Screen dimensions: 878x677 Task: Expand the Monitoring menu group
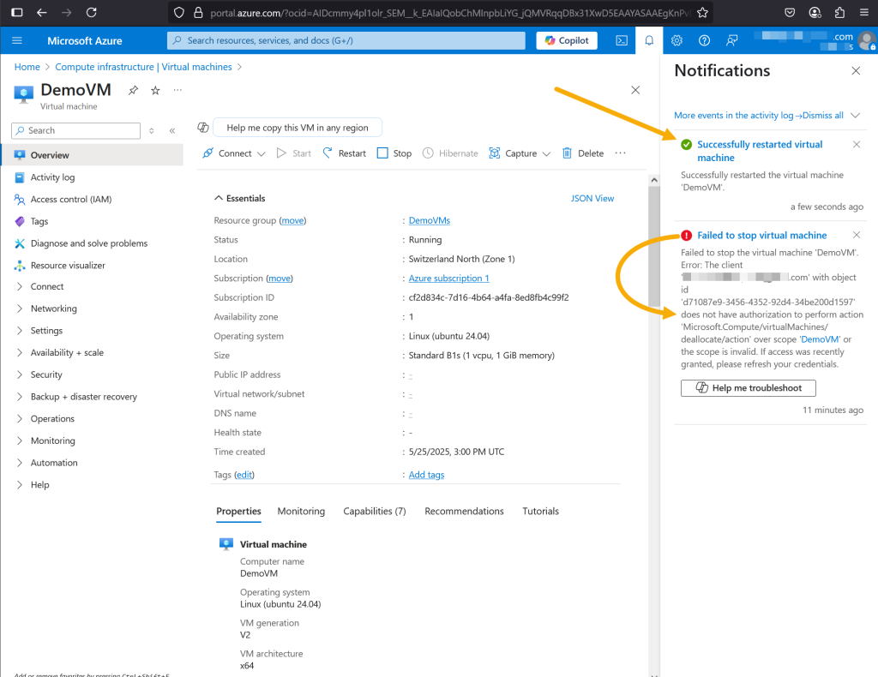coord(20,440)
